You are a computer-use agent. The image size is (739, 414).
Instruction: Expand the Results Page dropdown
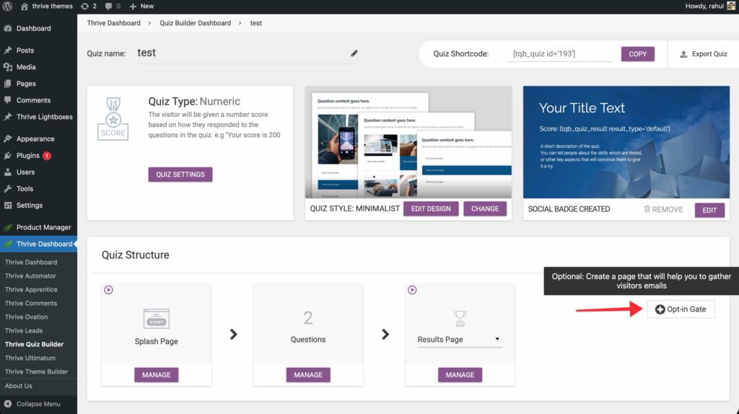[497, 339]
